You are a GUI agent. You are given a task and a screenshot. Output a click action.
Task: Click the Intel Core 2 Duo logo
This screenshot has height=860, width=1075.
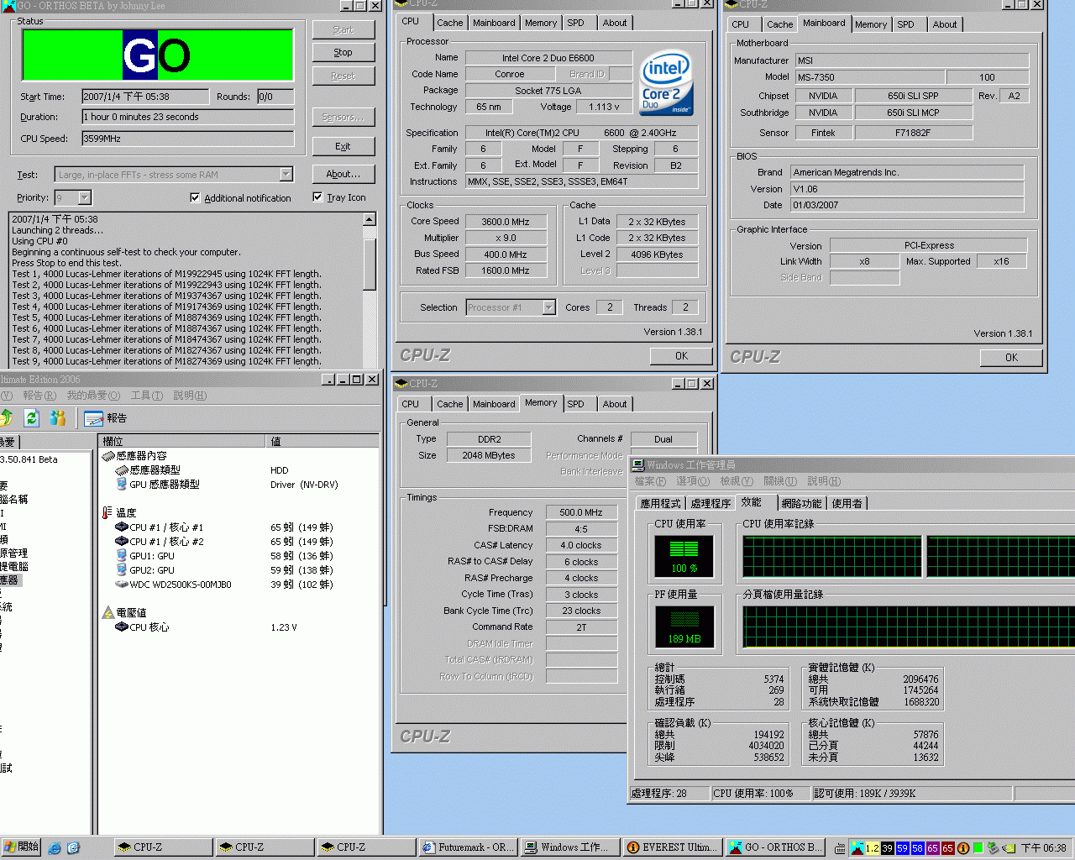coord(667,83)
